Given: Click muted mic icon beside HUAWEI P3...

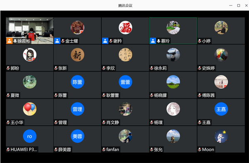Looking at the screenshot, I should coord(8,149).
